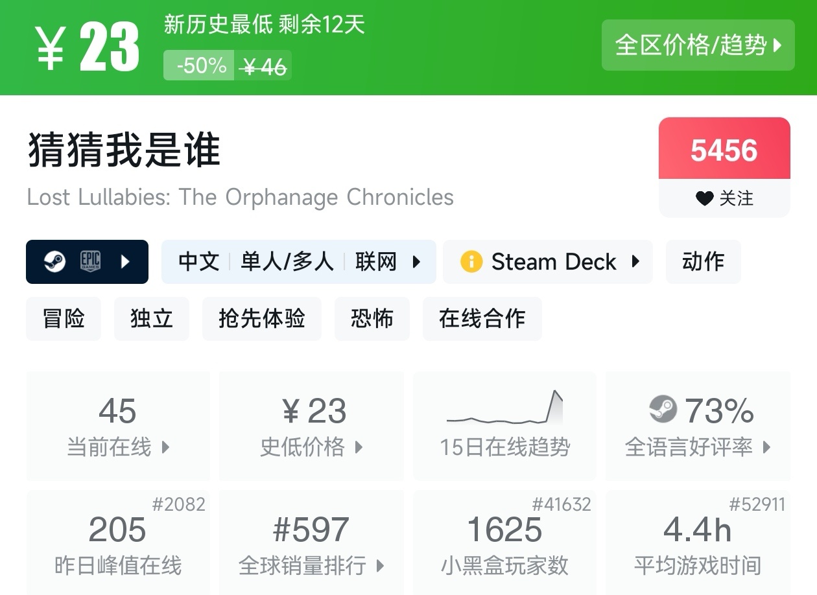Screen dimensions: 817x595
Task: Expand the platform list arrow
Action: tap(125, 262)
